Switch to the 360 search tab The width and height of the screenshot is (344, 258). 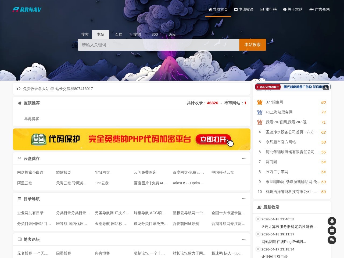(155, 34)
